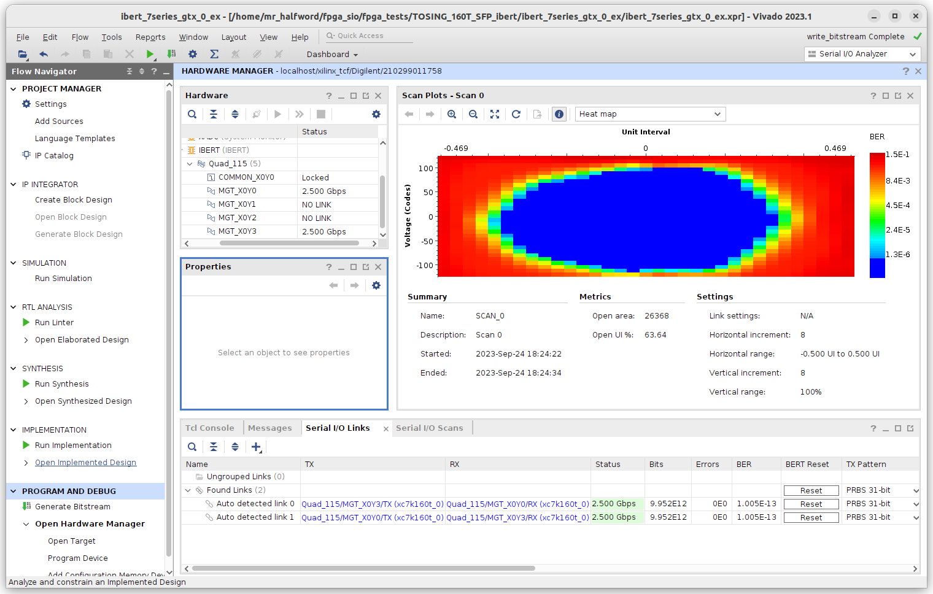This screenshot has height=594, width=933.
Task: Select MGT_X0Y0 in Hardware tree
Action: coord(237,191)
